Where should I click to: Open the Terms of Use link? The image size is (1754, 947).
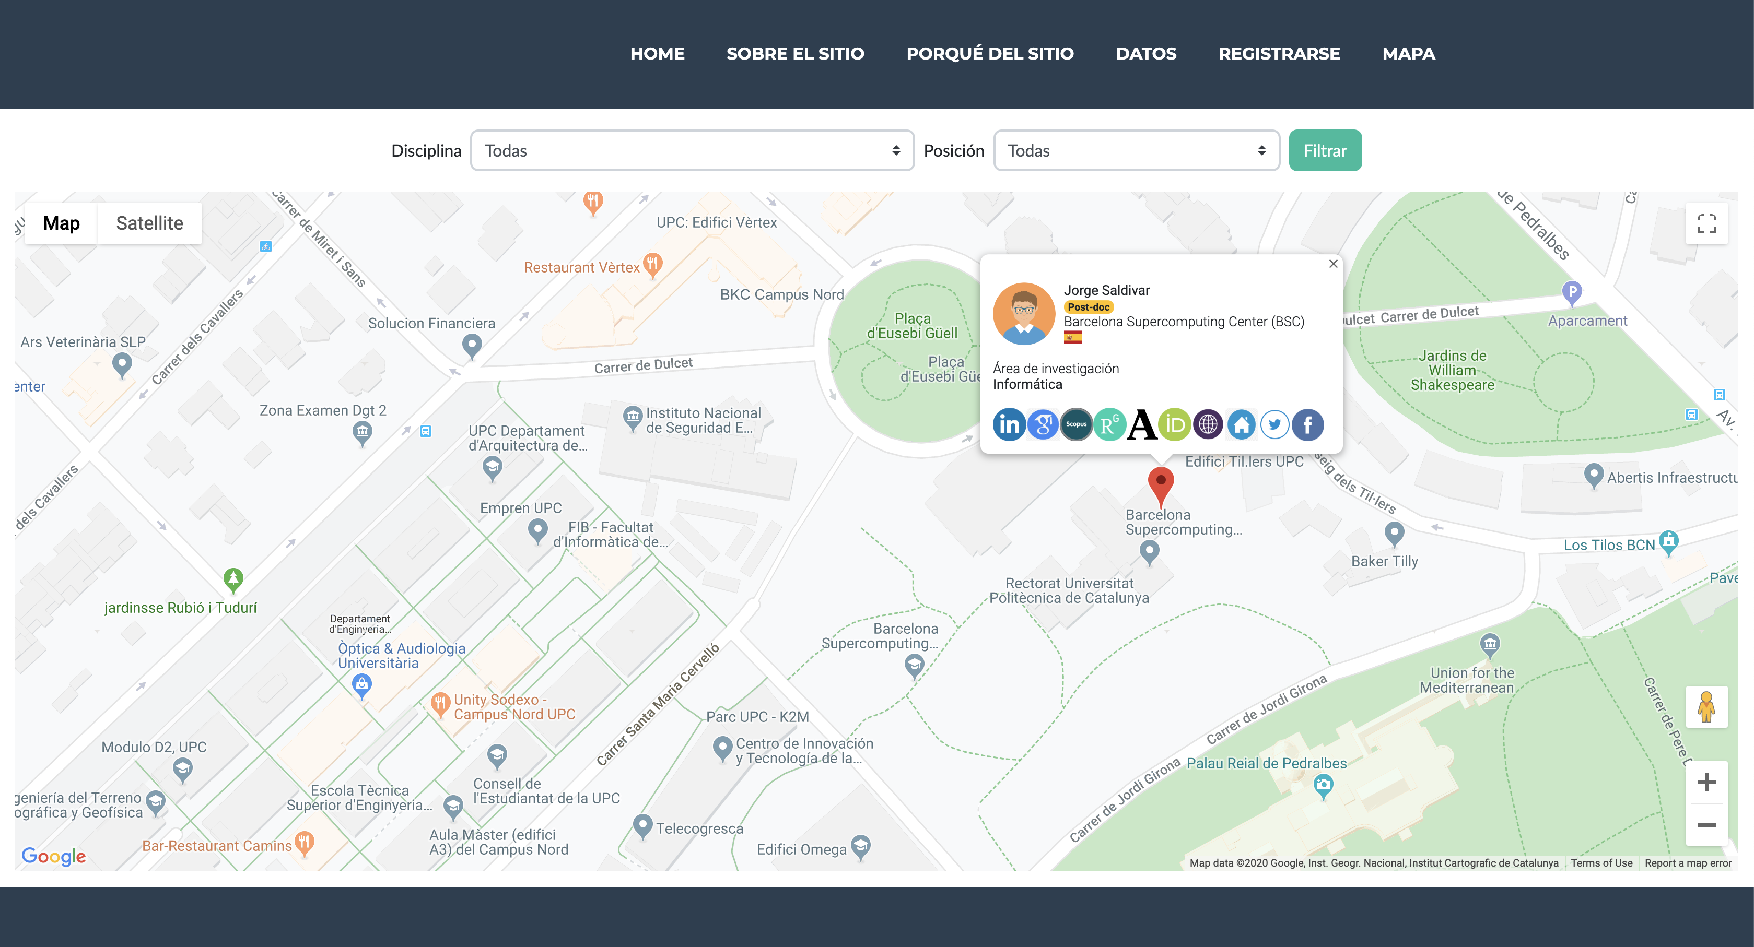1601,862
